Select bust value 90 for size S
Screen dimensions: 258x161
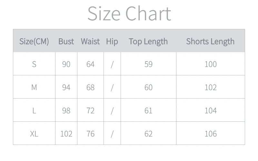tap(66, 64)
